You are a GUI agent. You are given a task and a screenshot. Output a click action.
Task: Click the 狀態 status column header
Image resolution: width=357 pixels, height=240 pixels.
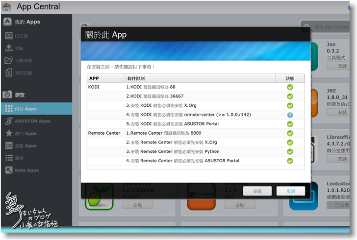pyautogui.click(x=291, y=78)
